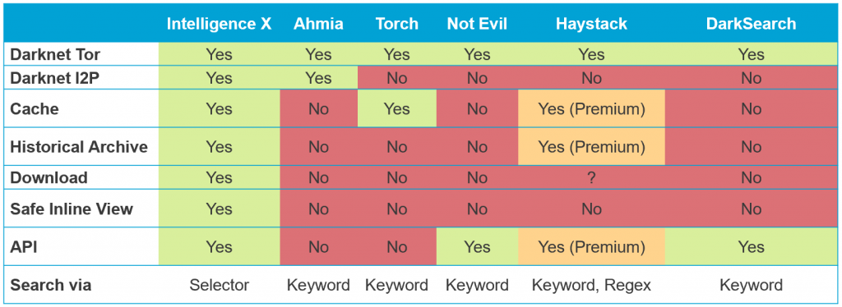Click the Search via row label
The image size is (842, 307).
50,285
